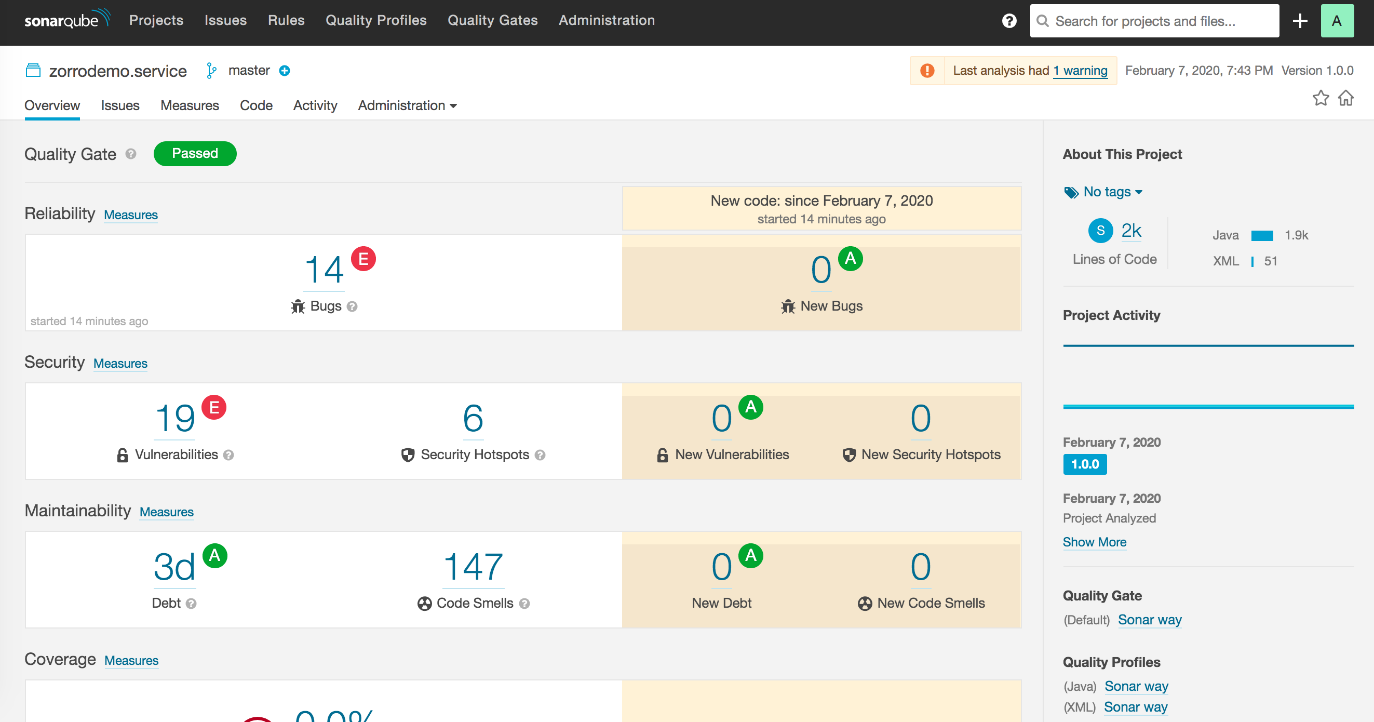Click the 14 Bugs count
Image resolution: width=1374 pixels, height=722 pixels.
325,270
